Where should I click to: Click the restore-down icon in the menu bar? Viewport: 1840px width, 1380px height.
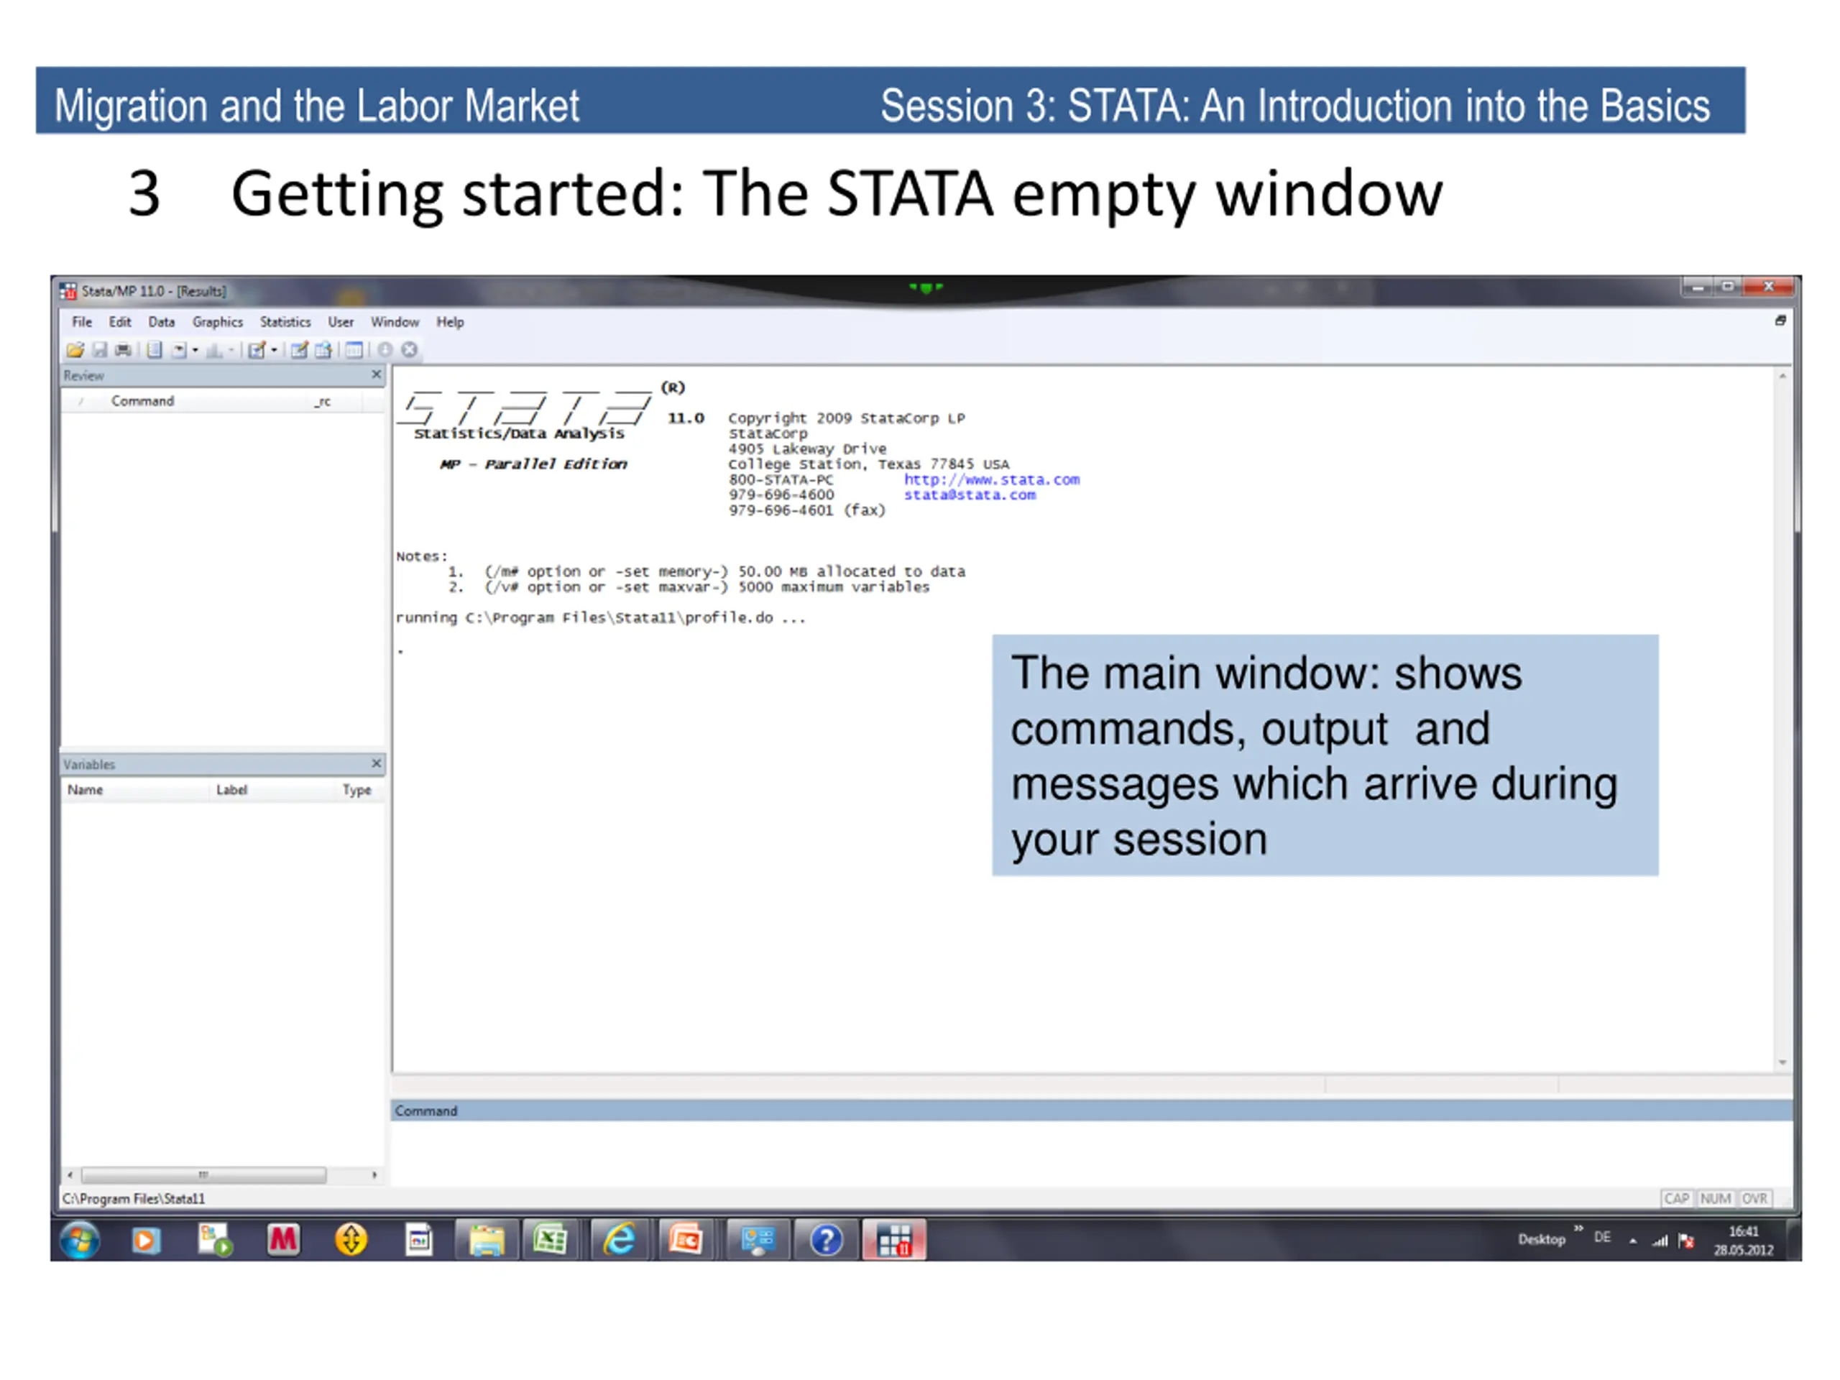(x=1780, y=321)
